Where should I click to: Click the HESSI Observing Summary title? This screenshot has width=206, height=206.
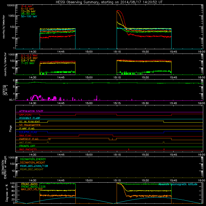[109, 2]
